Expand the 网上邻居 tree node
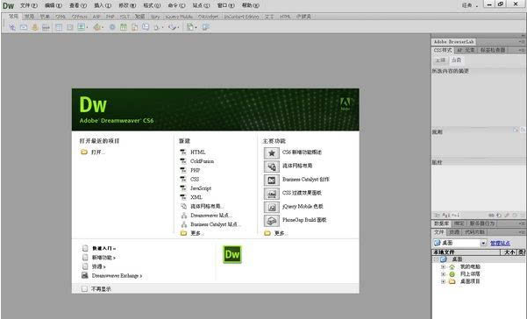527x319 pixels. point(443,274)
